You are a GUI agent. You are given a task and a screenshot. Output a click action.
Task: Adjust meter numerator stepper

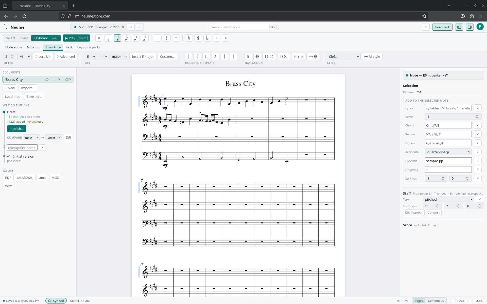point(11,56)
